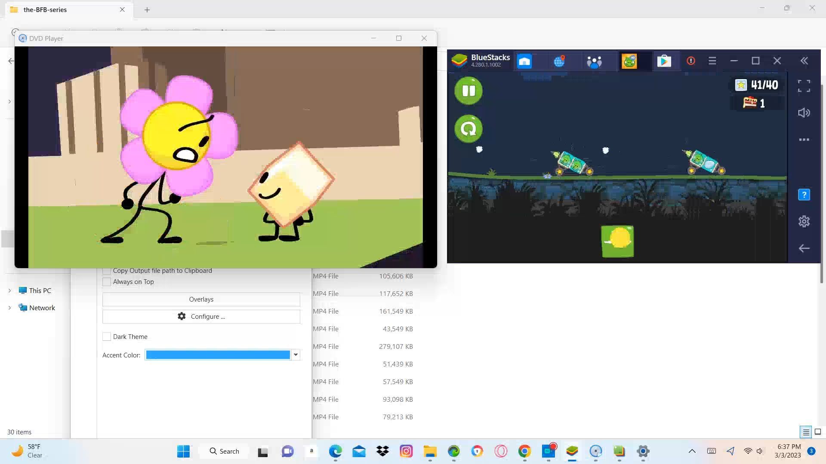The image size is (826, 464).
Task: Open BlueStacks help question mark icon
Action: (804, 195)
